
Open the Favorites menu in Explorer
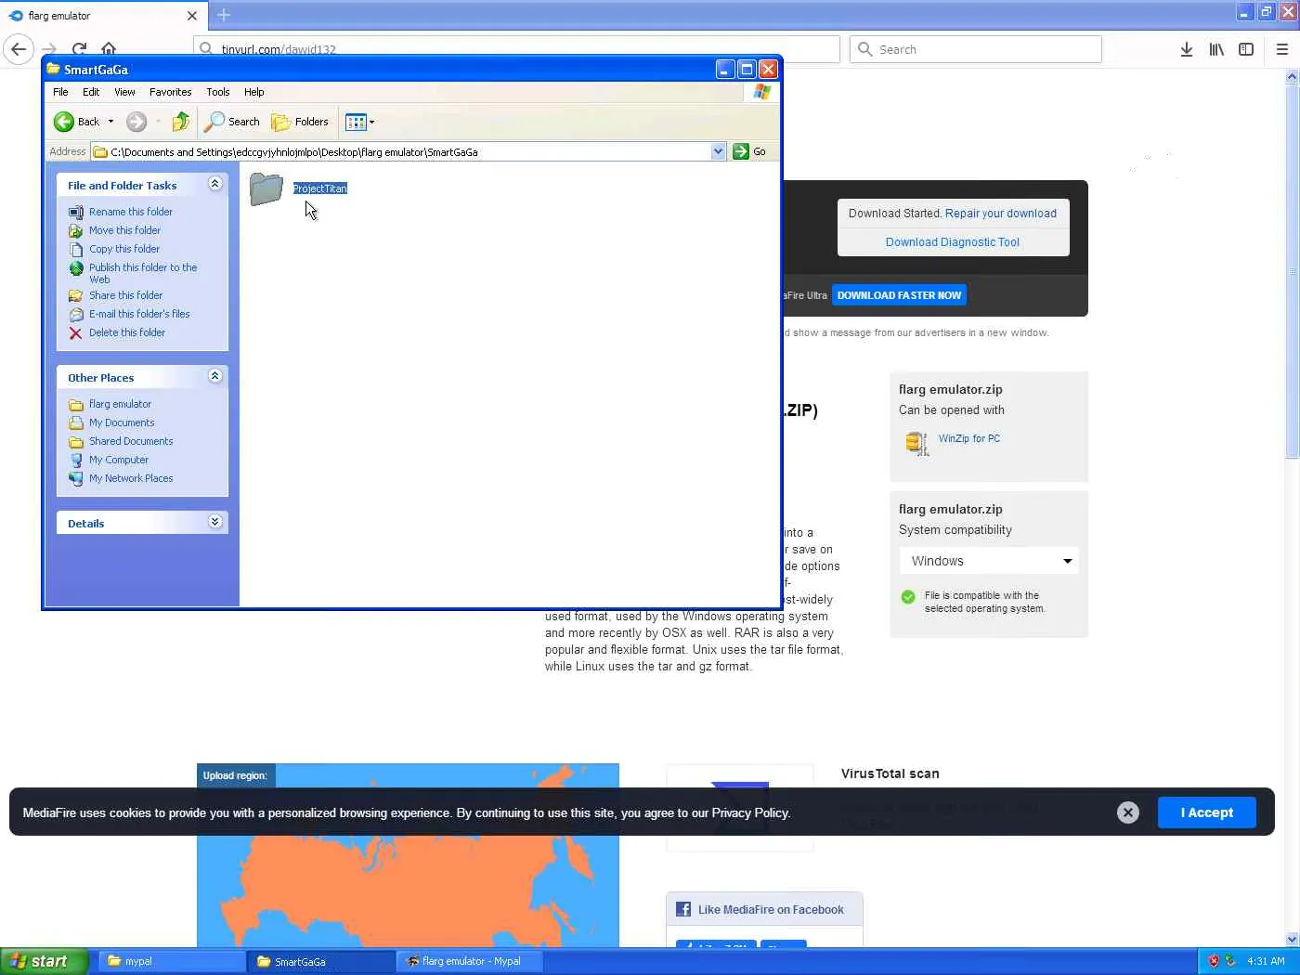(171, 92)
